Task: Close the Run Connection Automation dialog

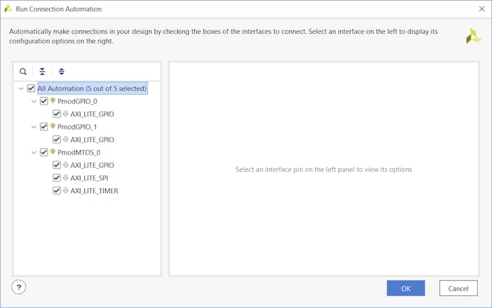Action: [482, 9]
